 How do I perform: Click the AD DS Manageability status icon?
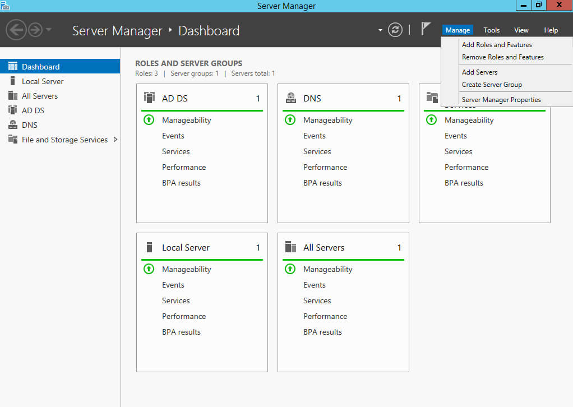[x=149, y=119]
